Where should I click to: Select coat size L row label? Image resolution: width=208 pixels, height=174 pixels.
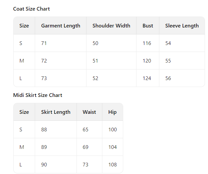tap(21, 78)
